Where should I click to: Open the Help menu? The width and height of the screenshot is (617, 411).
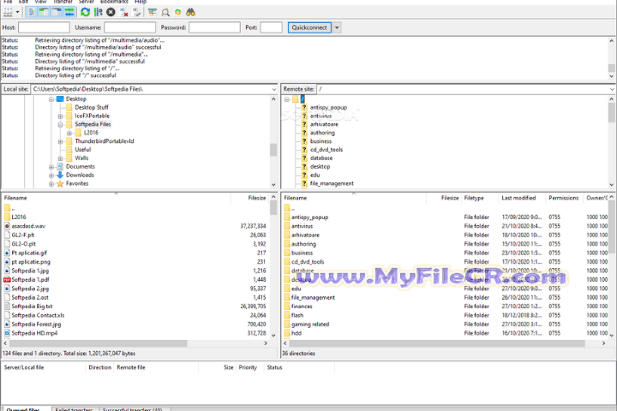point(141,2)
